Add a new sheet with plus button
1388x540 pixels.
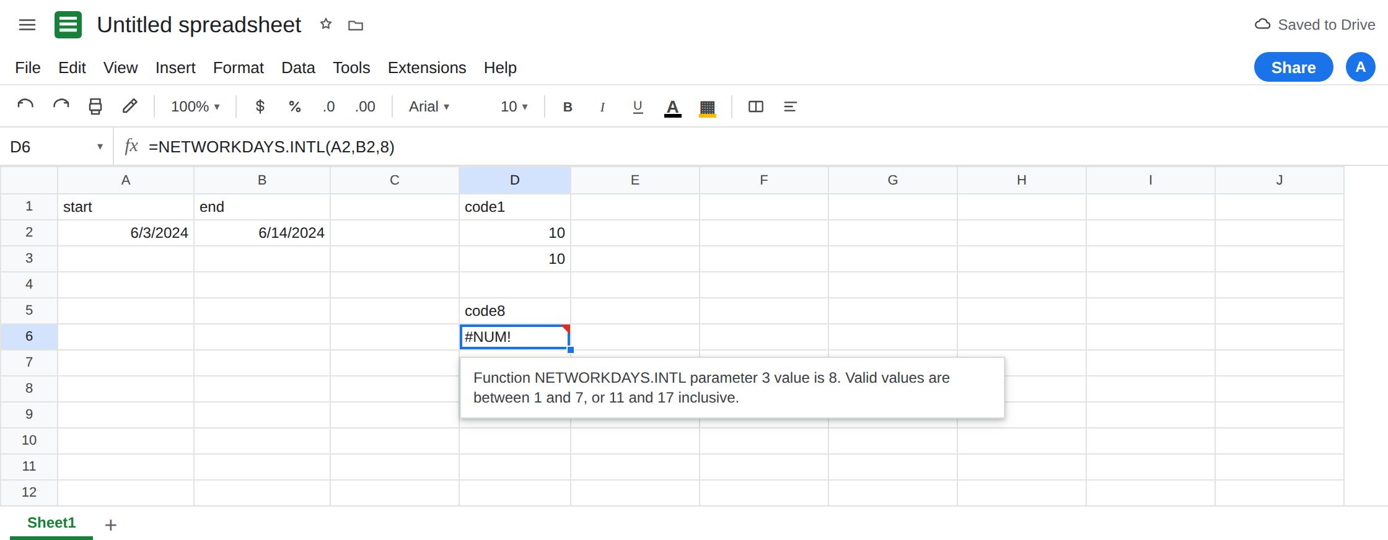pyautogui.click(x=111, y=525)
